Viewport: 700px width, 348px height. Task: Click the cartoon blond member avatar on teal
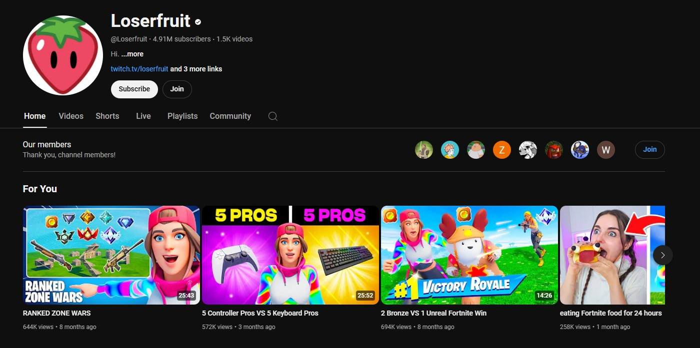point(450,149)
